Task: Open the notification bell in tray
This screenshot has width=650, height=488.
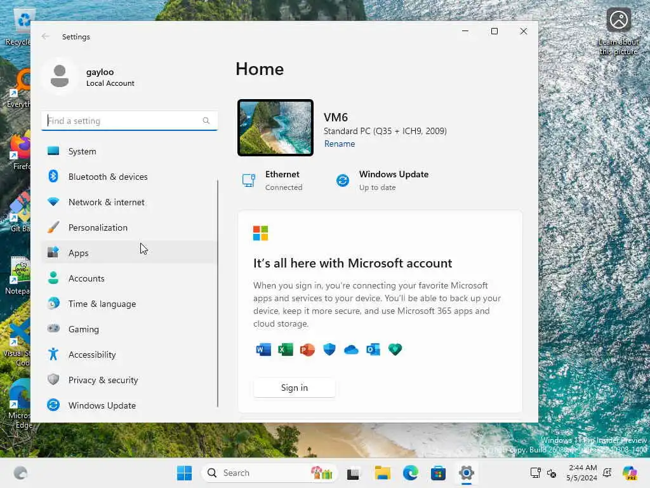Action: tap(607, 473)
